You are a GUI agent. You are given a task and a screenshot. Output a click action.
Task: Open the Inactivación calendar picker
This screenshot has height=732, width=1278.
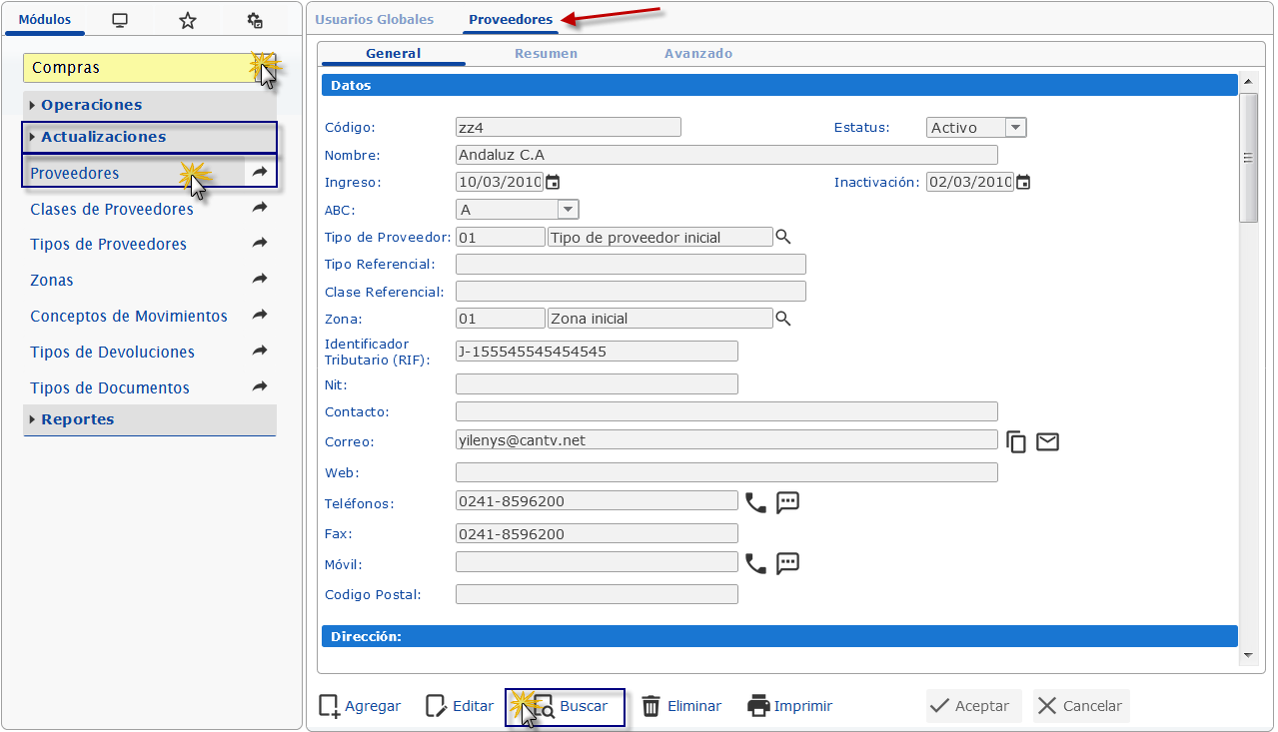pos(1021,182)
